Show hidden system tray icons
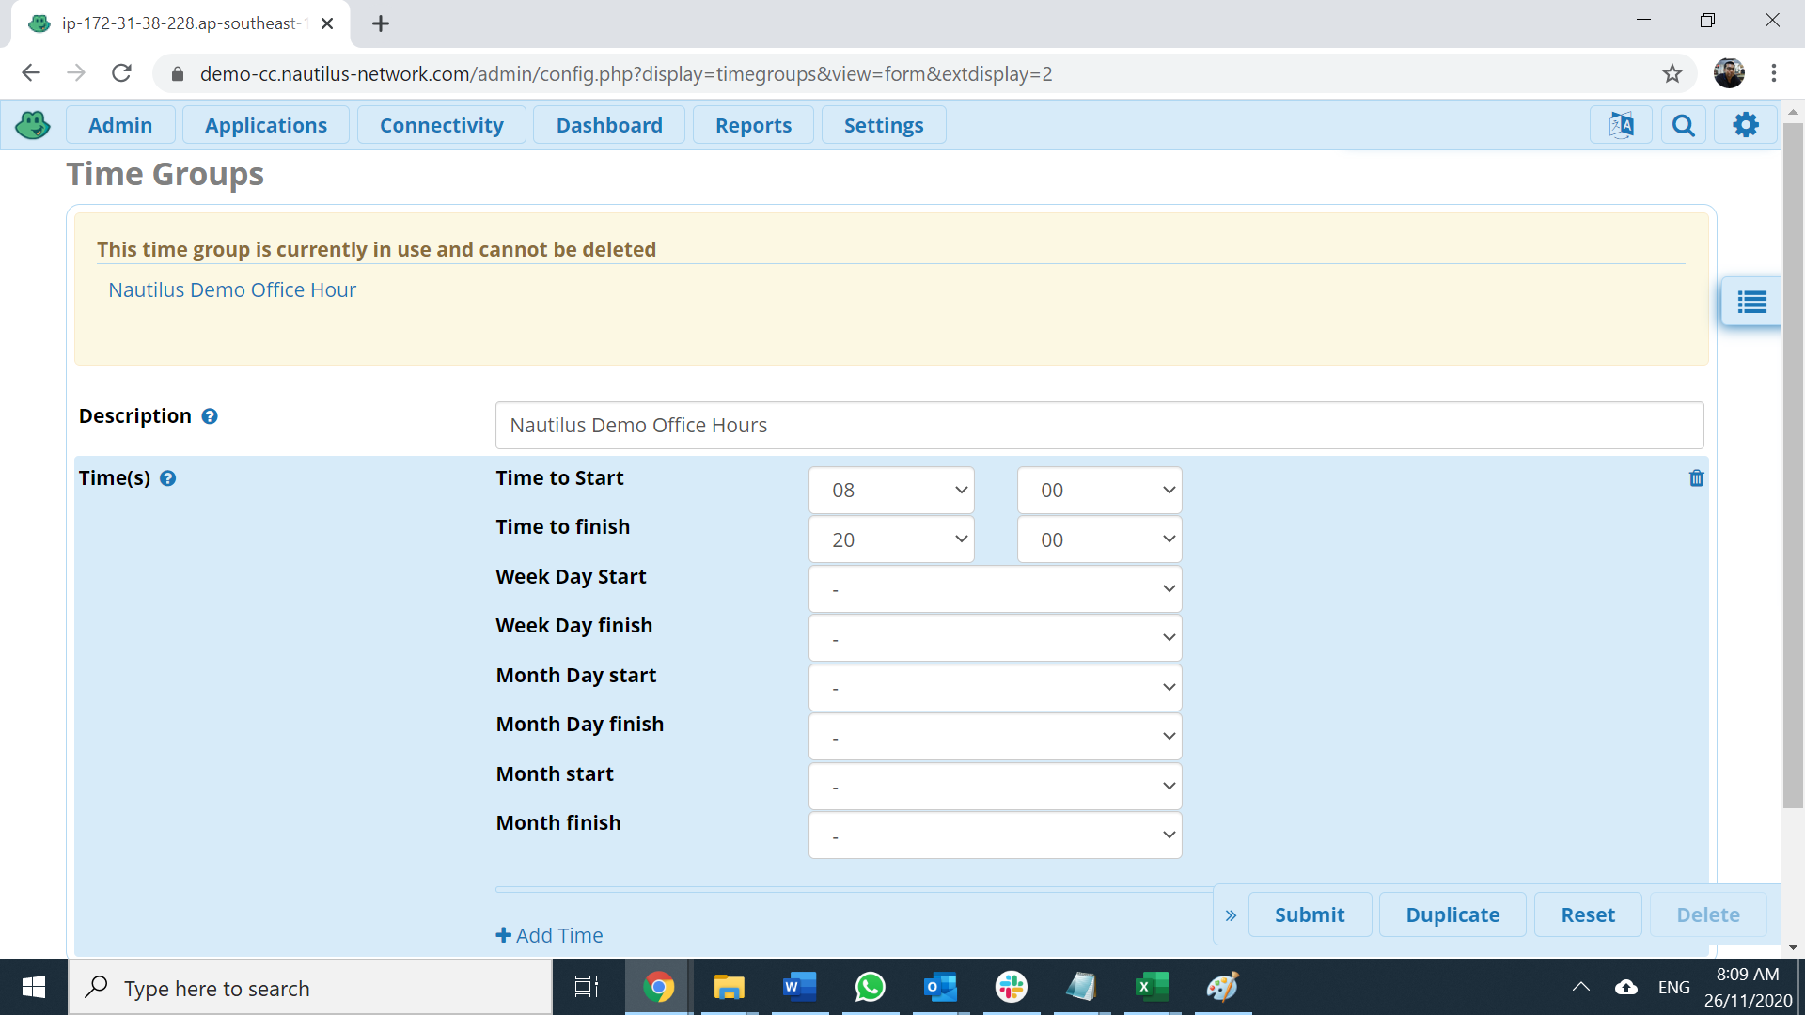1805x1015 pixels. 1581,987
